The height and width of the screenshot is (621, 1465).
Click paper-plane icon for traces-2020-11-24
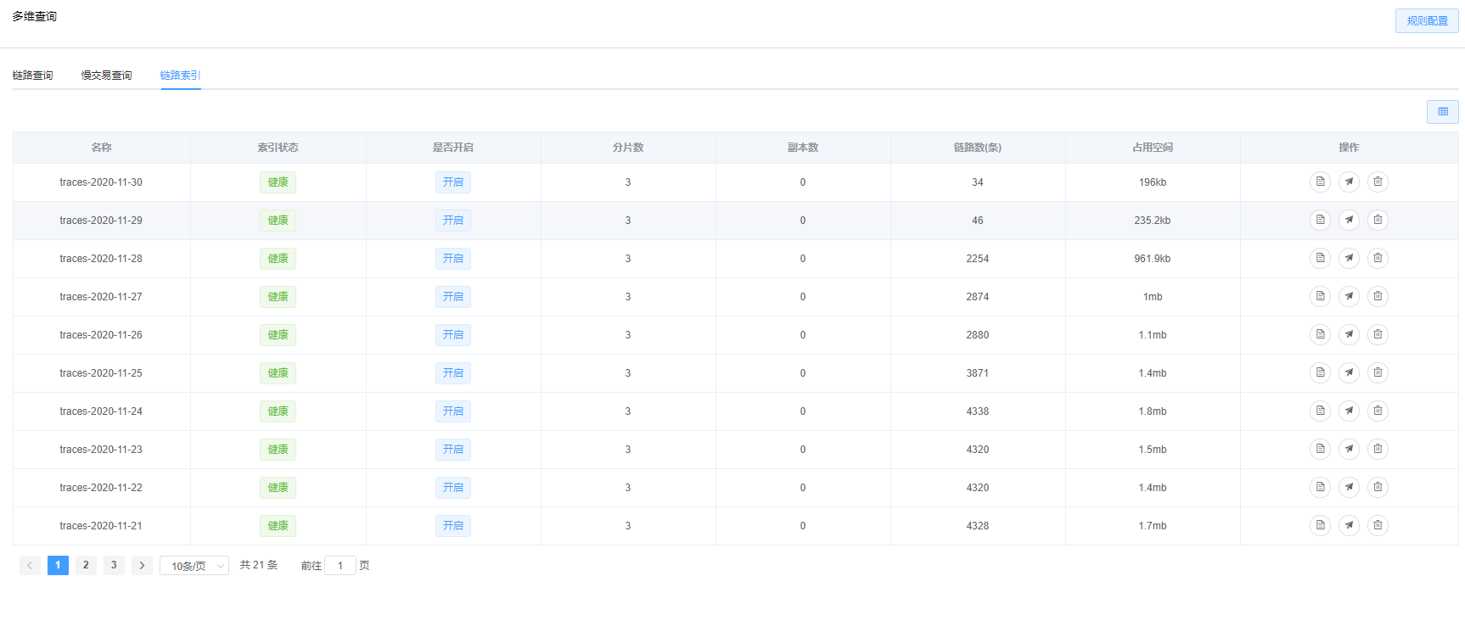1349,411
